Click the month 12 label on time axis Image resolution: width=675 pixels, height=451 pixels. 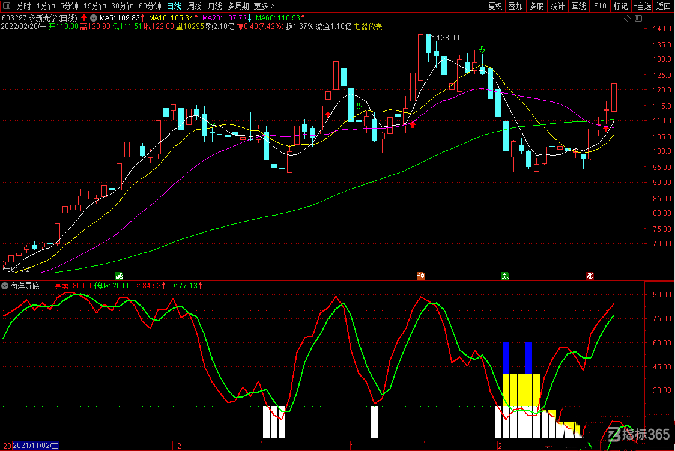[x=177, y=446]
